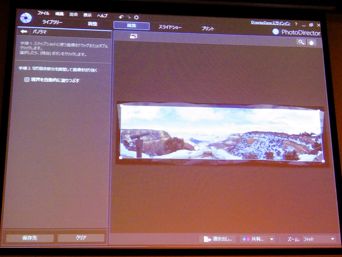The image size is (342, 257).
Task: Open help via the question mark icon
Action: point(296,24)
